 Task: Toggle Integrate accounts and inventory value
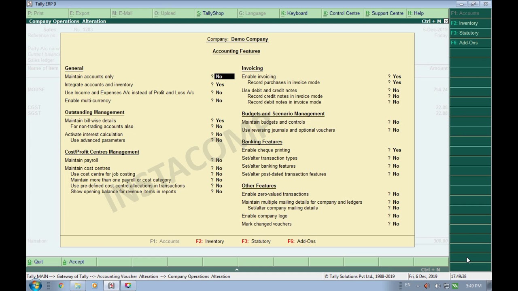(220, 84)
